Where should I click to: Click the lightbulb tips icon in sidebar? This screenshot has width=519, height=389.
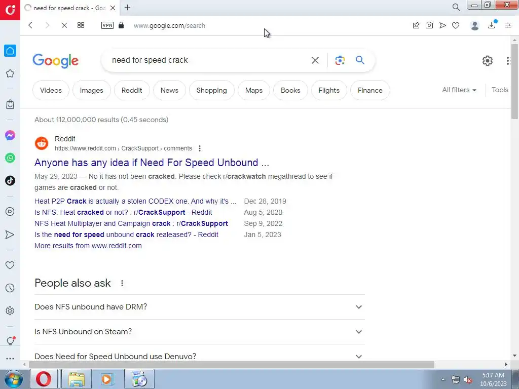click(10, 341)
